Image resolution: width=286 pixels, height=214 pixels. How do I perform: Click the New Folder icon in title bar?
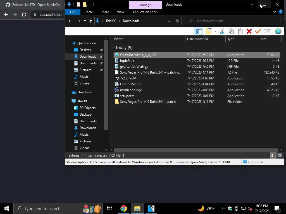[x=85, y=4]
